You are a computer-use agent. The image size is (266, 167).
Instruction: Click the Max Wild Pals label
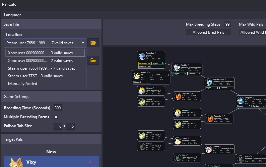tap(251, 24)
